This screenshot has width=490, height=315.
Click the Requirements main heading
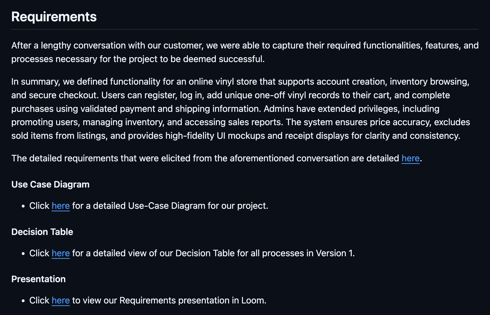(x=54, y=17)
